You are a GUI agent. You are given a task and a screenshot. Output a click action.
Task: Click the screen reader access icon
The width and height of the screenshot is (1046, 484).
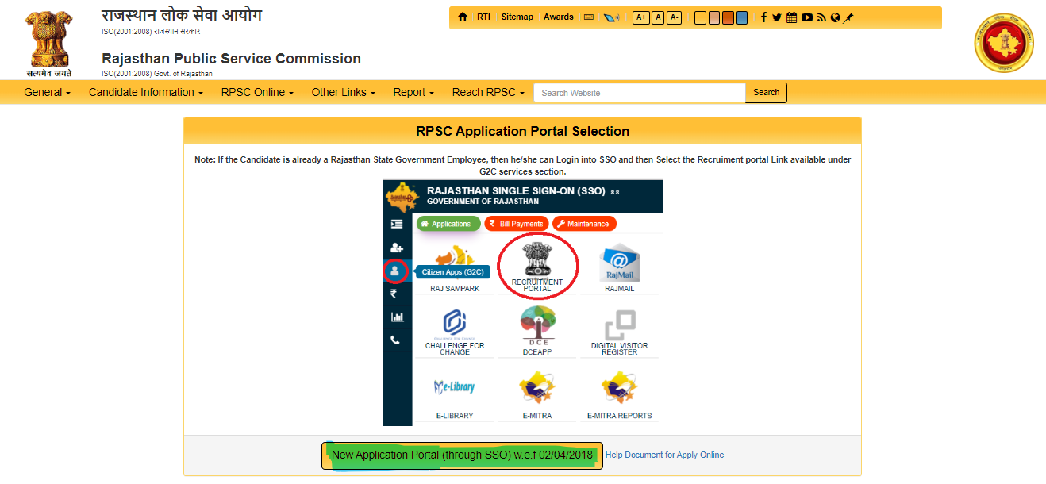point(611,17)
